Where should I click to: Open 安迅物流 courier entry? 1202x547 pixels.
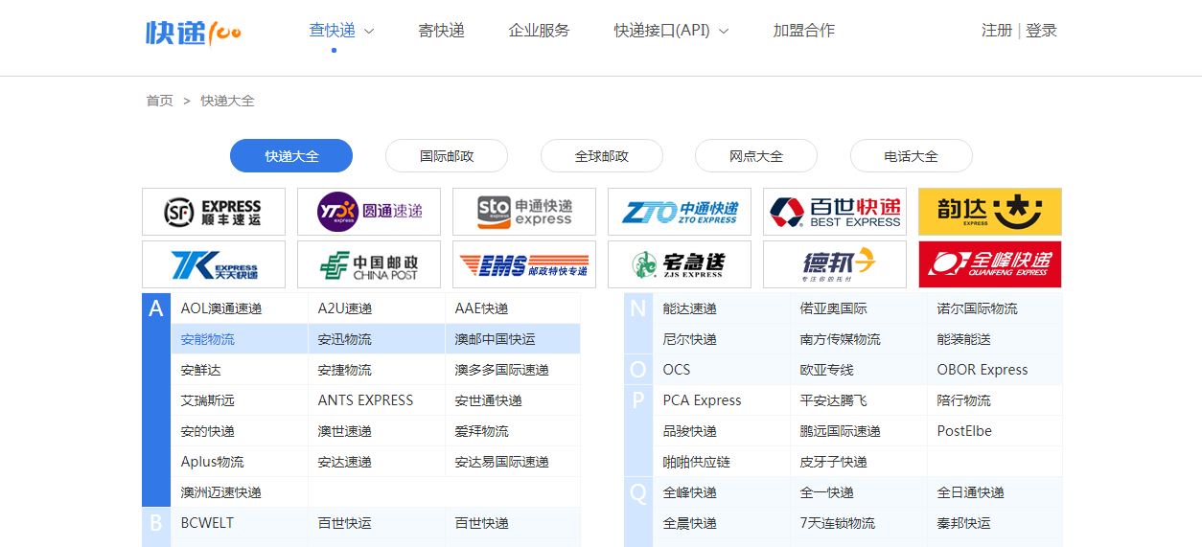pyautogui.click(x=345, y=339)
